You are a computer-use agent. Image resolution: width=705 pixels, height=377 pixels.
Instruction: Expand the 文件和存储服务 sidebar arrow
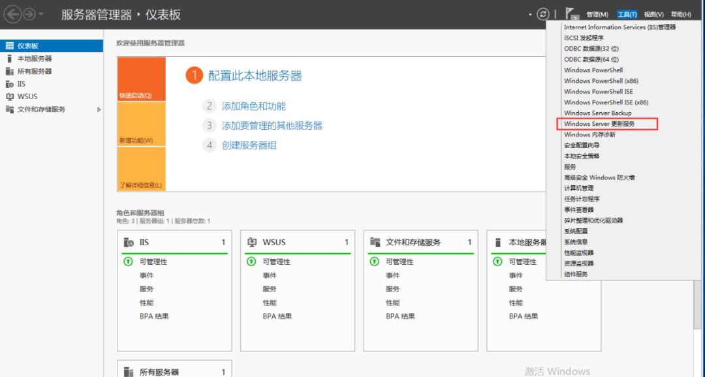pyautogui.click(x=99, y=109)
